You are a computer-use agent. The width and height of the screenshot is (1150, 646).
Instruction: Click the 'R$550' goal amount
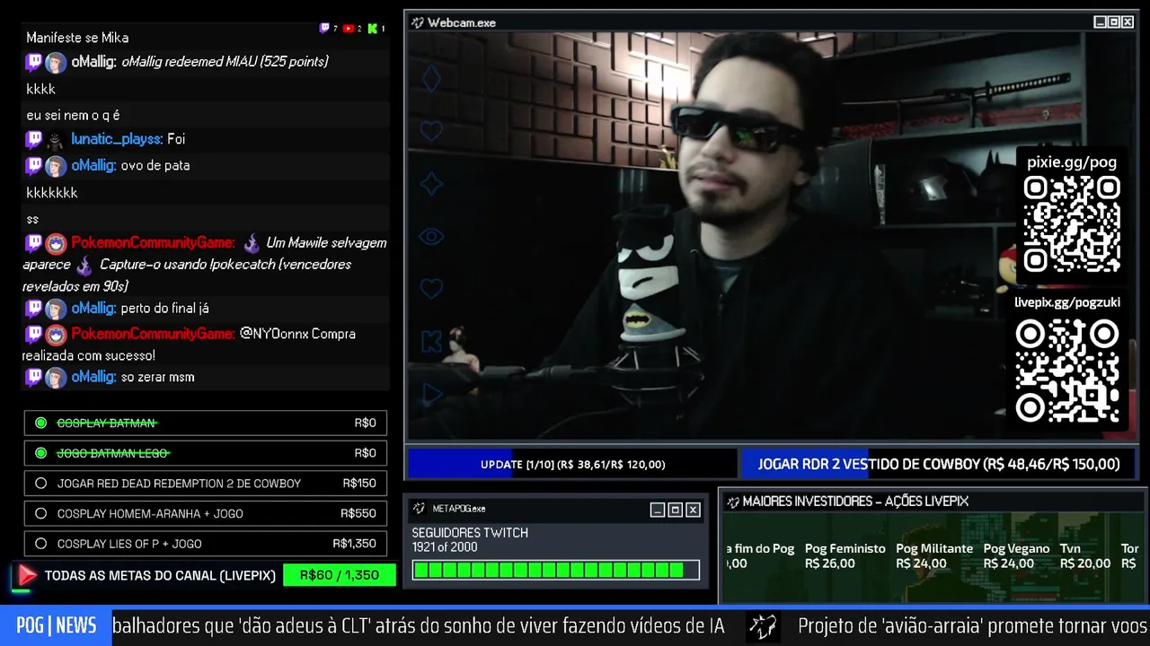[358, 514]
